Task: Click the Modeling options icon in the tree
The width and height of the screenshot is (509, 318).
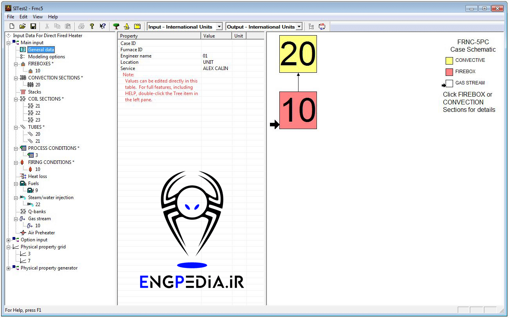Action: click(23, 57)
